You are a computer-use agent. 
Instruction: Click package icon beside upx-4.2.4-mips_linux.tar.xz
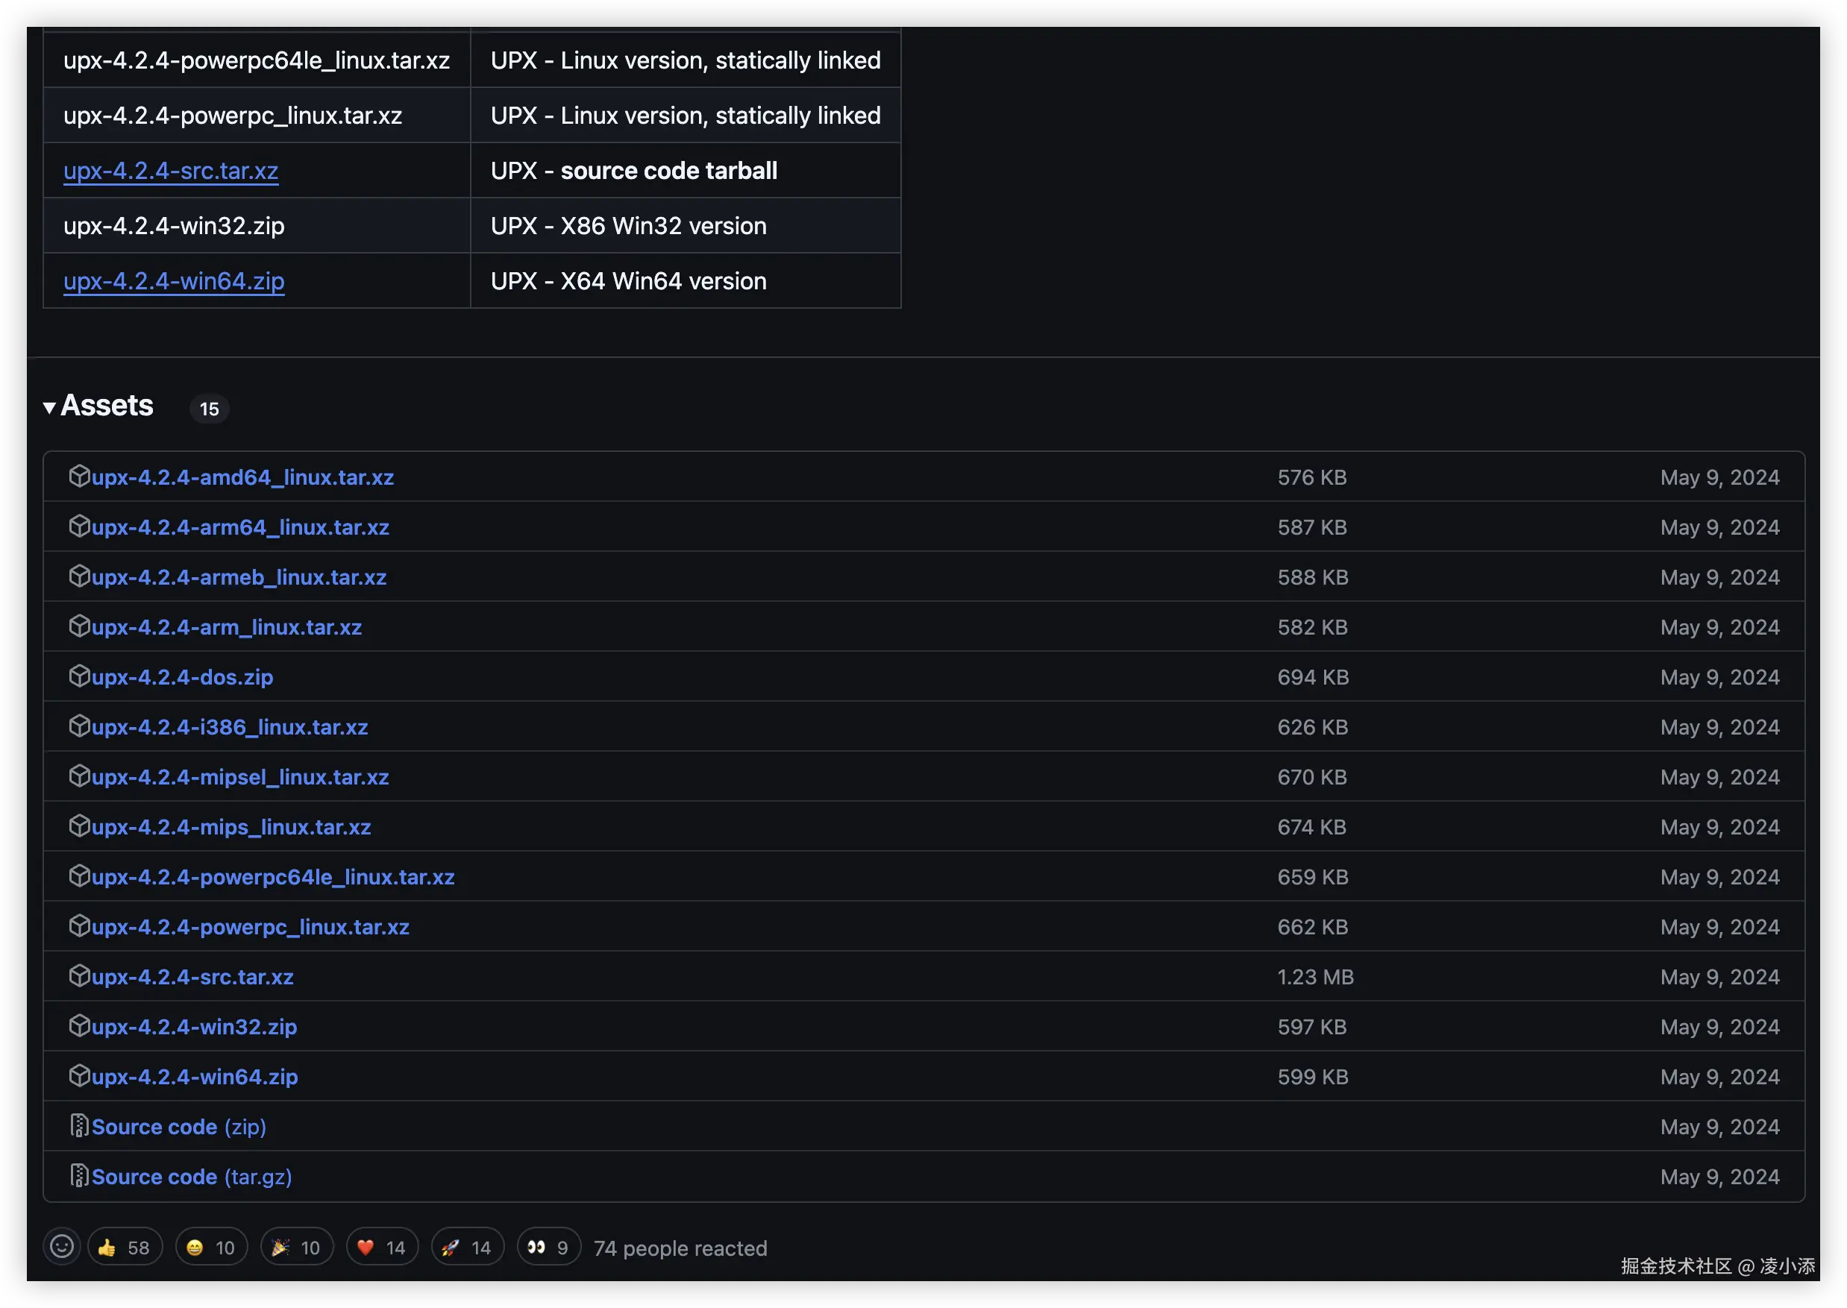[79, 826]
